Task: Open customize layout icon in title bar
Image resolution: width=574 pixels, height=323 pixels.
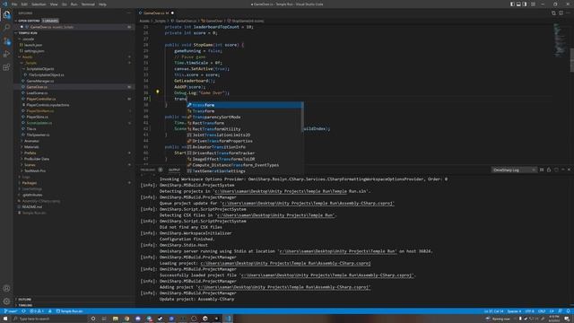Action: (x=533, y=4)
